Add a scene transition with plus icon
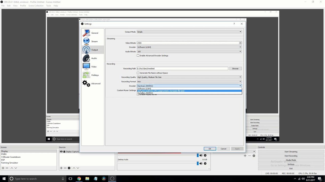Image resolution: width=325 pixels, height=182 pixels. pos(245,156)
